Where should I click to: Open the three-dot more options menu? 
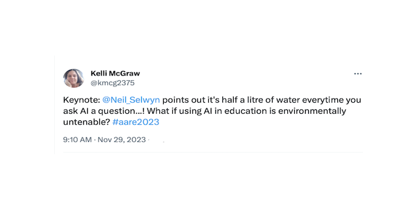(358, 74)
